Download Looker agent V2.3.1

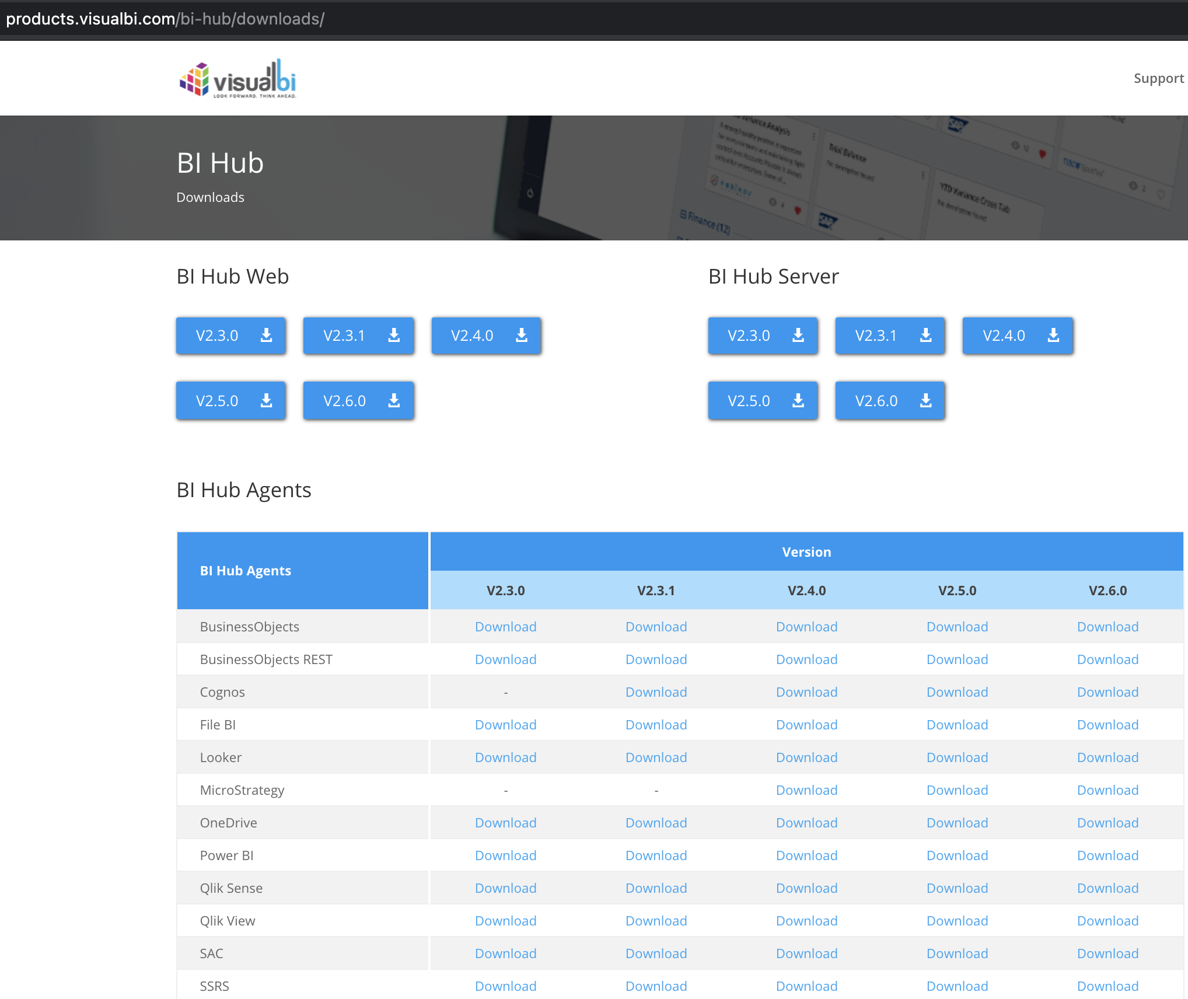pyautogui.click(x=656, y=757)
